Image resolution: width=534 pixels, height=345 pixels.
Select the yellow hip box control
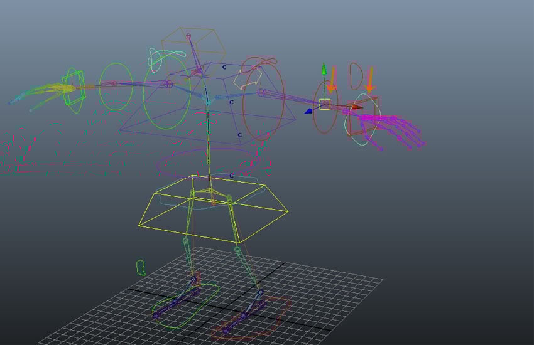pyautogui.click(x=213, y=209)
